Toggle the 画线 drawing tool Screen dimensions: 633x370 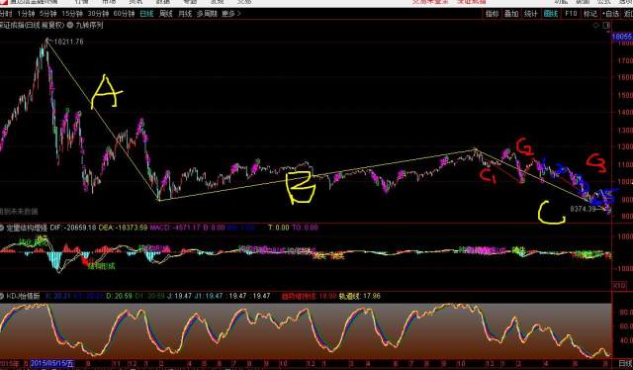pyautogui.click(x=551, y=14)
